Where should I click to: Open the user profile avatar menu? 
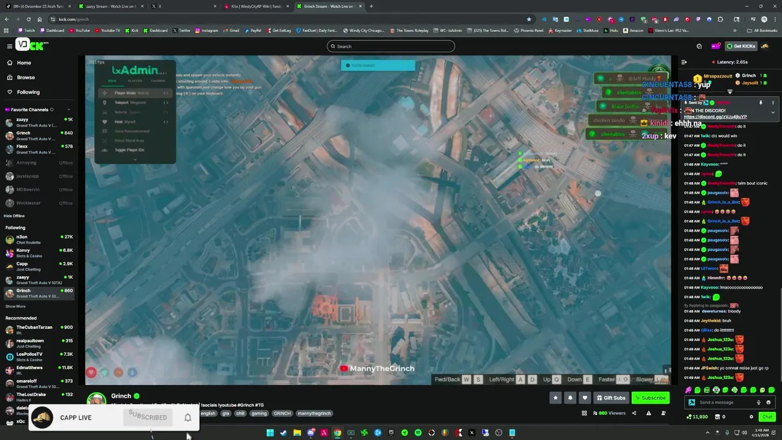765,46
